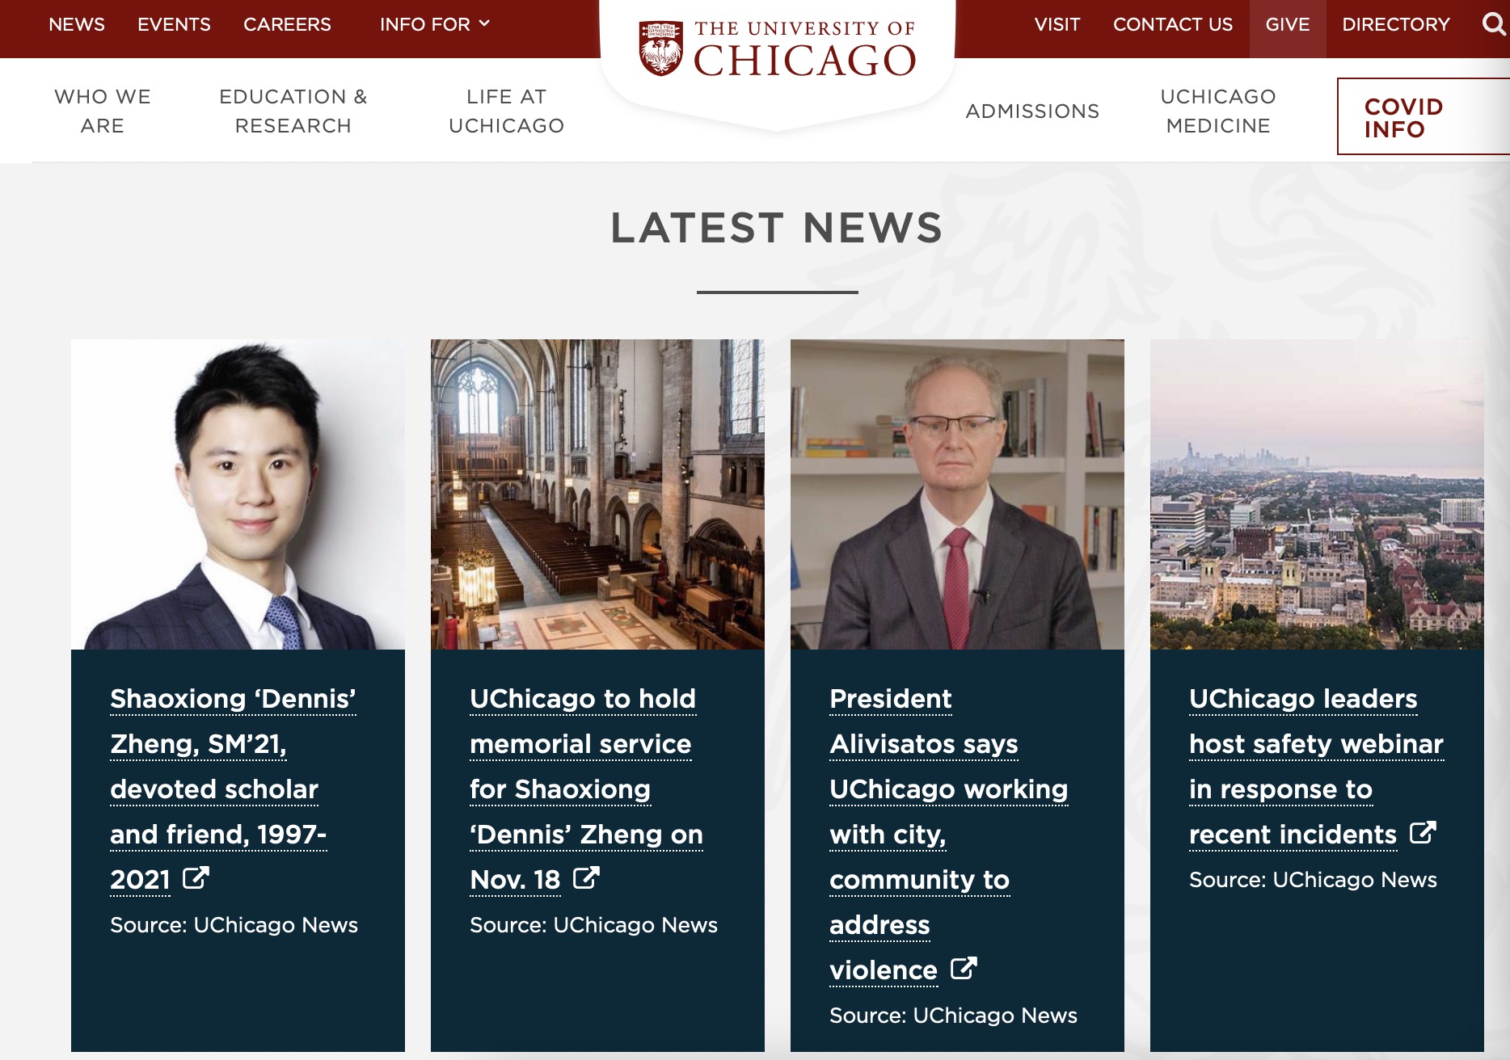Open Admissions in main navigation
This screenshot has width=1510, height=1060.
tap(1032, 111)
